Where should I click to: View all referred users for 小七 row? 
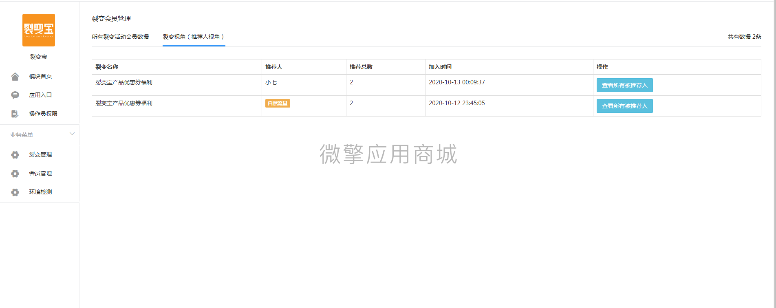click(x=625, y=85)
